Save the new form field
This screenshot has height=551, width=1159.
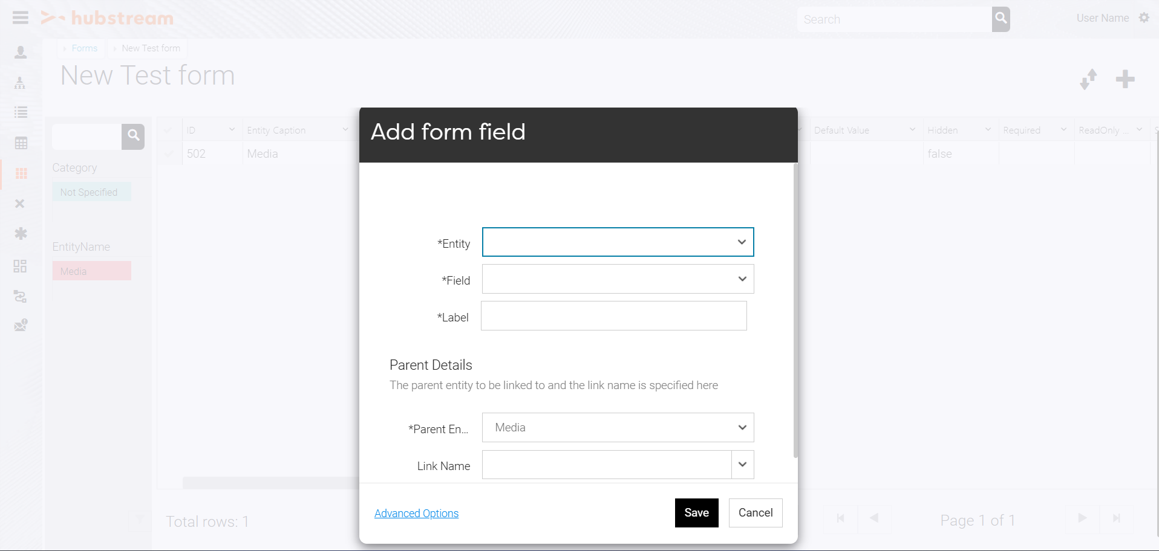click(x=696, y=512)
